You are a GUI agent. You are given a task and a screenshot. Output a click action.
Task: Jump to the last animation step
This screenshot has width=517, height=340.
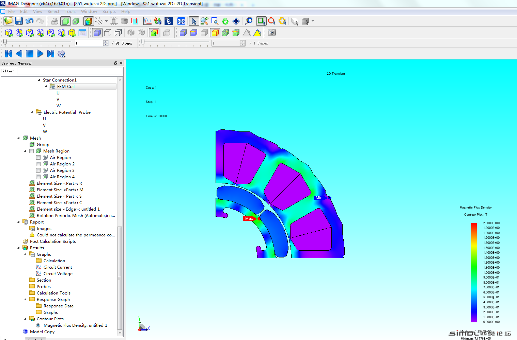tap(50, 54)
